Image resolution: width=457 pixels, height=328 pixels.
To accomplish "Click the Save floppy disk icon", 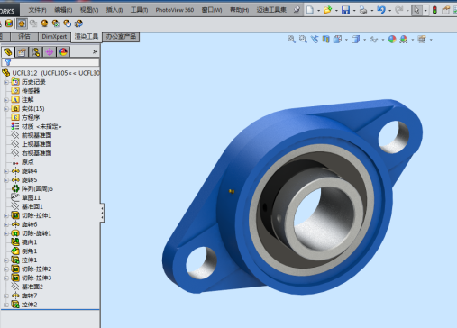I will pos(345,10).
